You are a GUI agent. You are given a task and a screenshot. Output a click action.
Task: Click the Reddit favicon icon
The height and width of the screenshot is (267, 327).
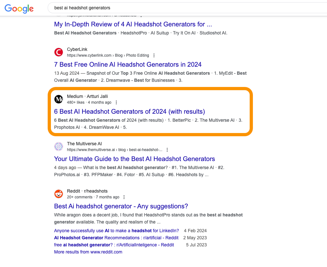click(59, 194)
